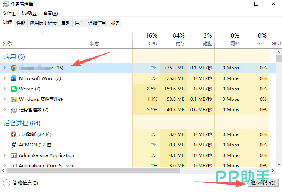Open the 查看(V) menu
The width and height of the screenshot is (282, 192).
(50, 13)
